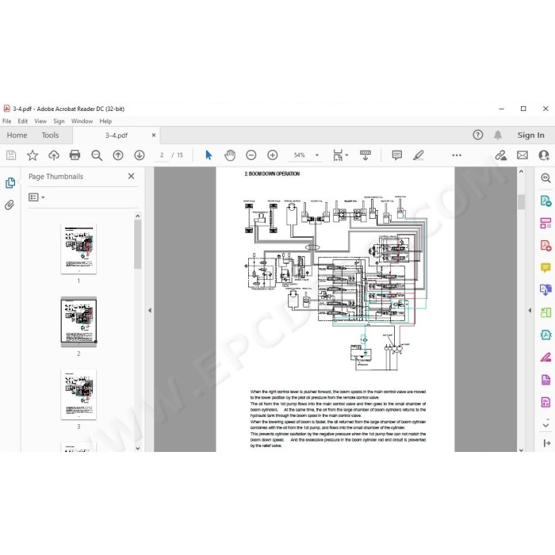The width and height of the screenshot is (555, 555).
Task: Open the Page Thumbnails pane icon
Action: point(10,182)
